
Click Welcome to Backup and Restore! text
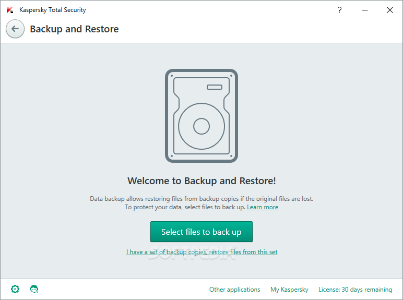click(x=201, y=181)
